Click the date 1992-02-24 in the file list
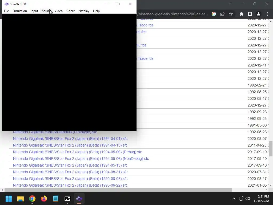This screenshot has width=273, height=205. click(257, 85)
